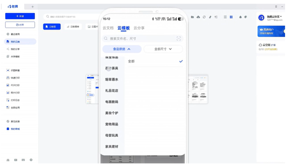
Task: Click the blue 新建 create button
Action: click(x=20, y=16)
